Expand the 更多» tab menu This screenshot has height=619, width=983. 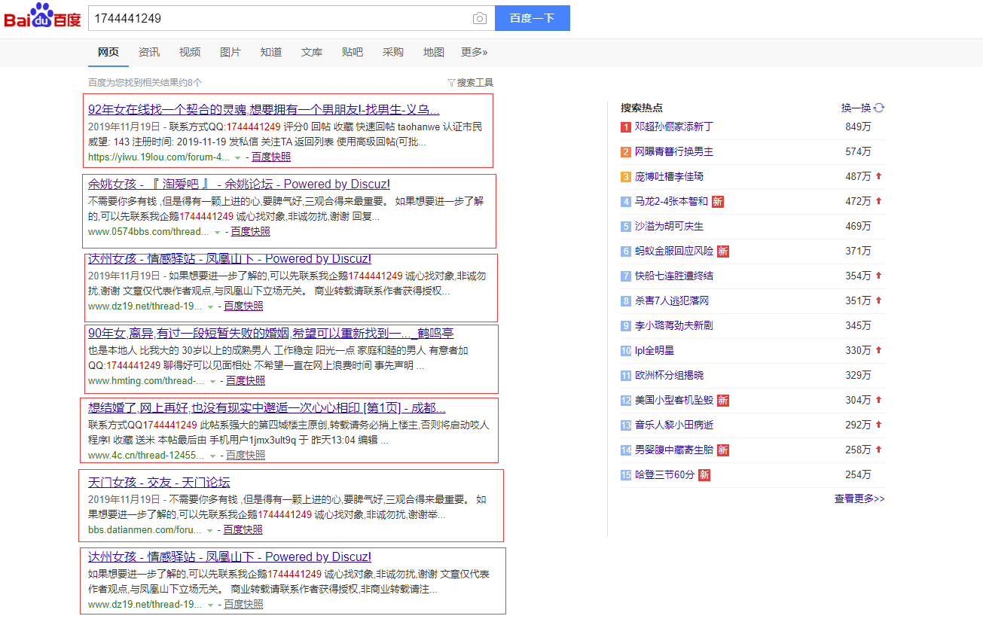coord(475,52)
